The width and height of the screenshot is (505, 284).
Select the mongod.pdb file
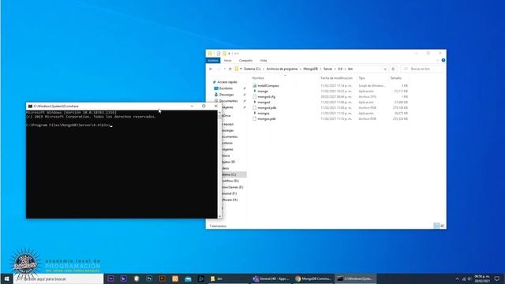pyautogui.click(x=267, y=108)
